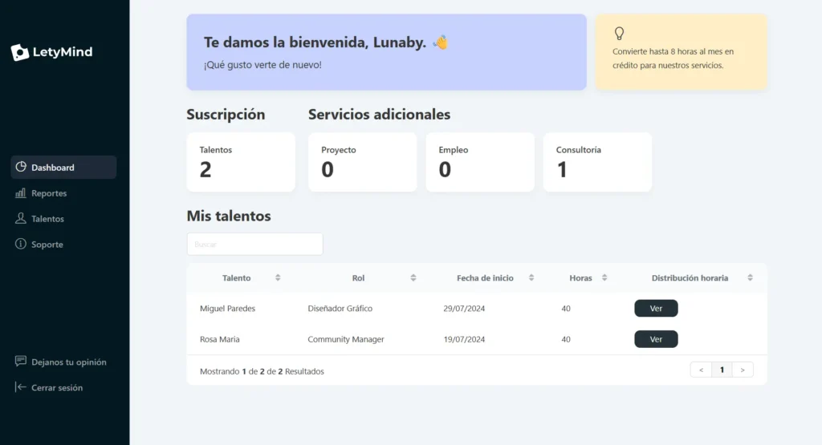Screen dimensions: 822x445
Task: Click the Cerrar sesión arrow icon
Action: [x=21, y=387]
